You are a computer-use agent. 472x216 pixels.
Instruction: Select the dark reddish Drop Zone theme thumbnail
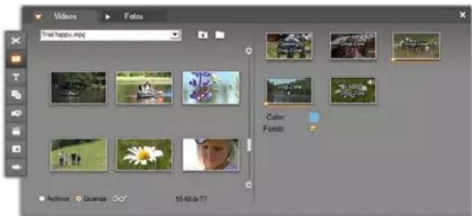point(353,46)
